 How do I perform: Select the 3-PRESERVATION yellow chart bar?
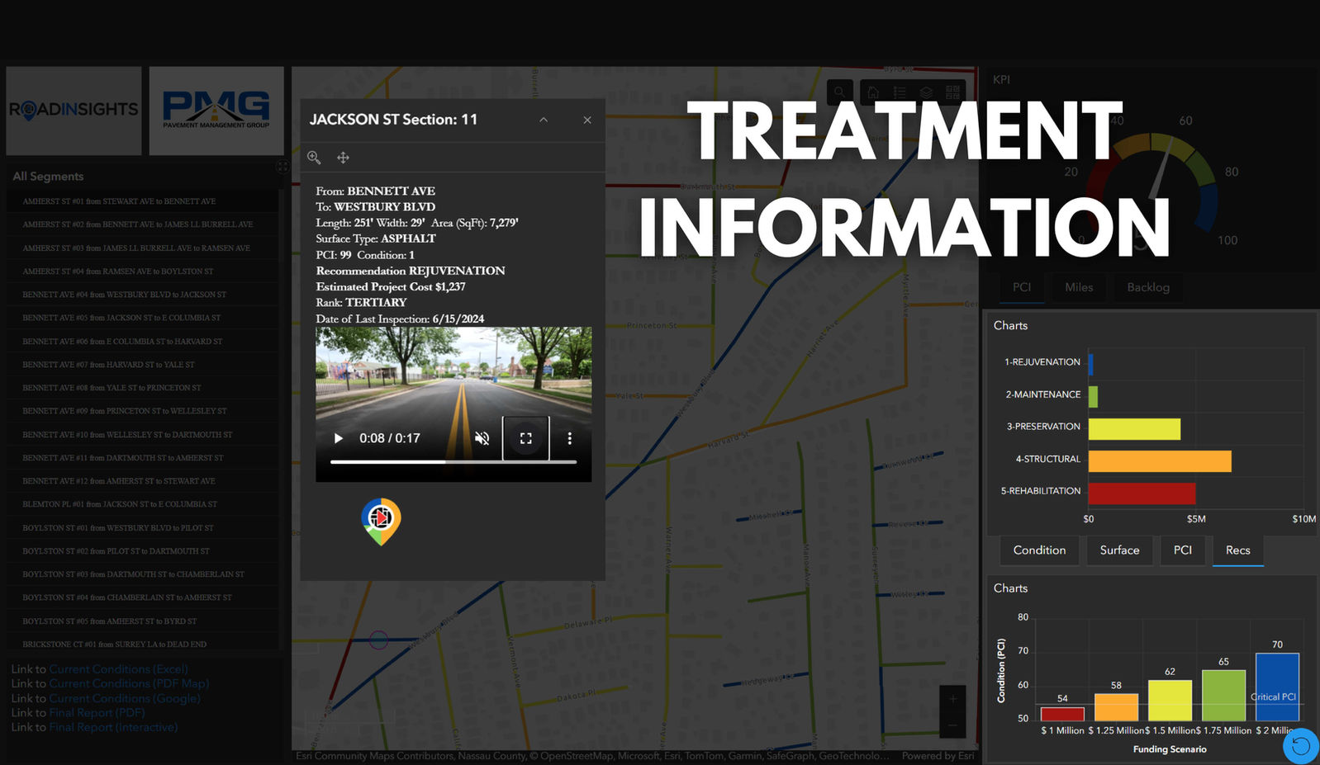(x=1134, y=429)
